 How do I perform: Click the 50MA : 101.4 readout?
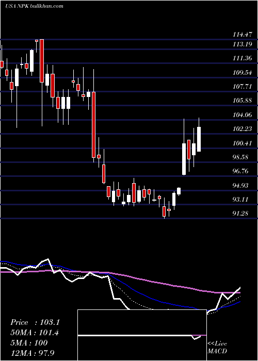[x=35, y=333]
